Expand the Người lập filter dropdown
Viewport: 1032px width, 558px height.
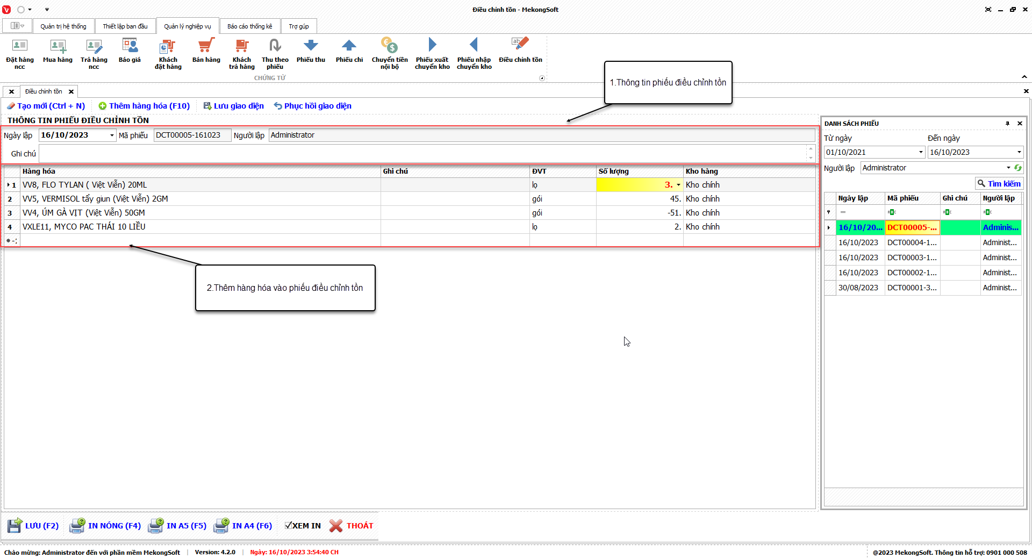[1008, 168]
